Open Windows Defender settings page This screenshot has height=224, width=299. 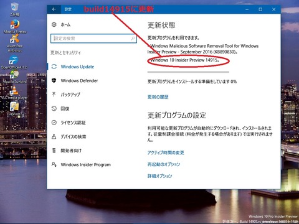pos(79,81)
